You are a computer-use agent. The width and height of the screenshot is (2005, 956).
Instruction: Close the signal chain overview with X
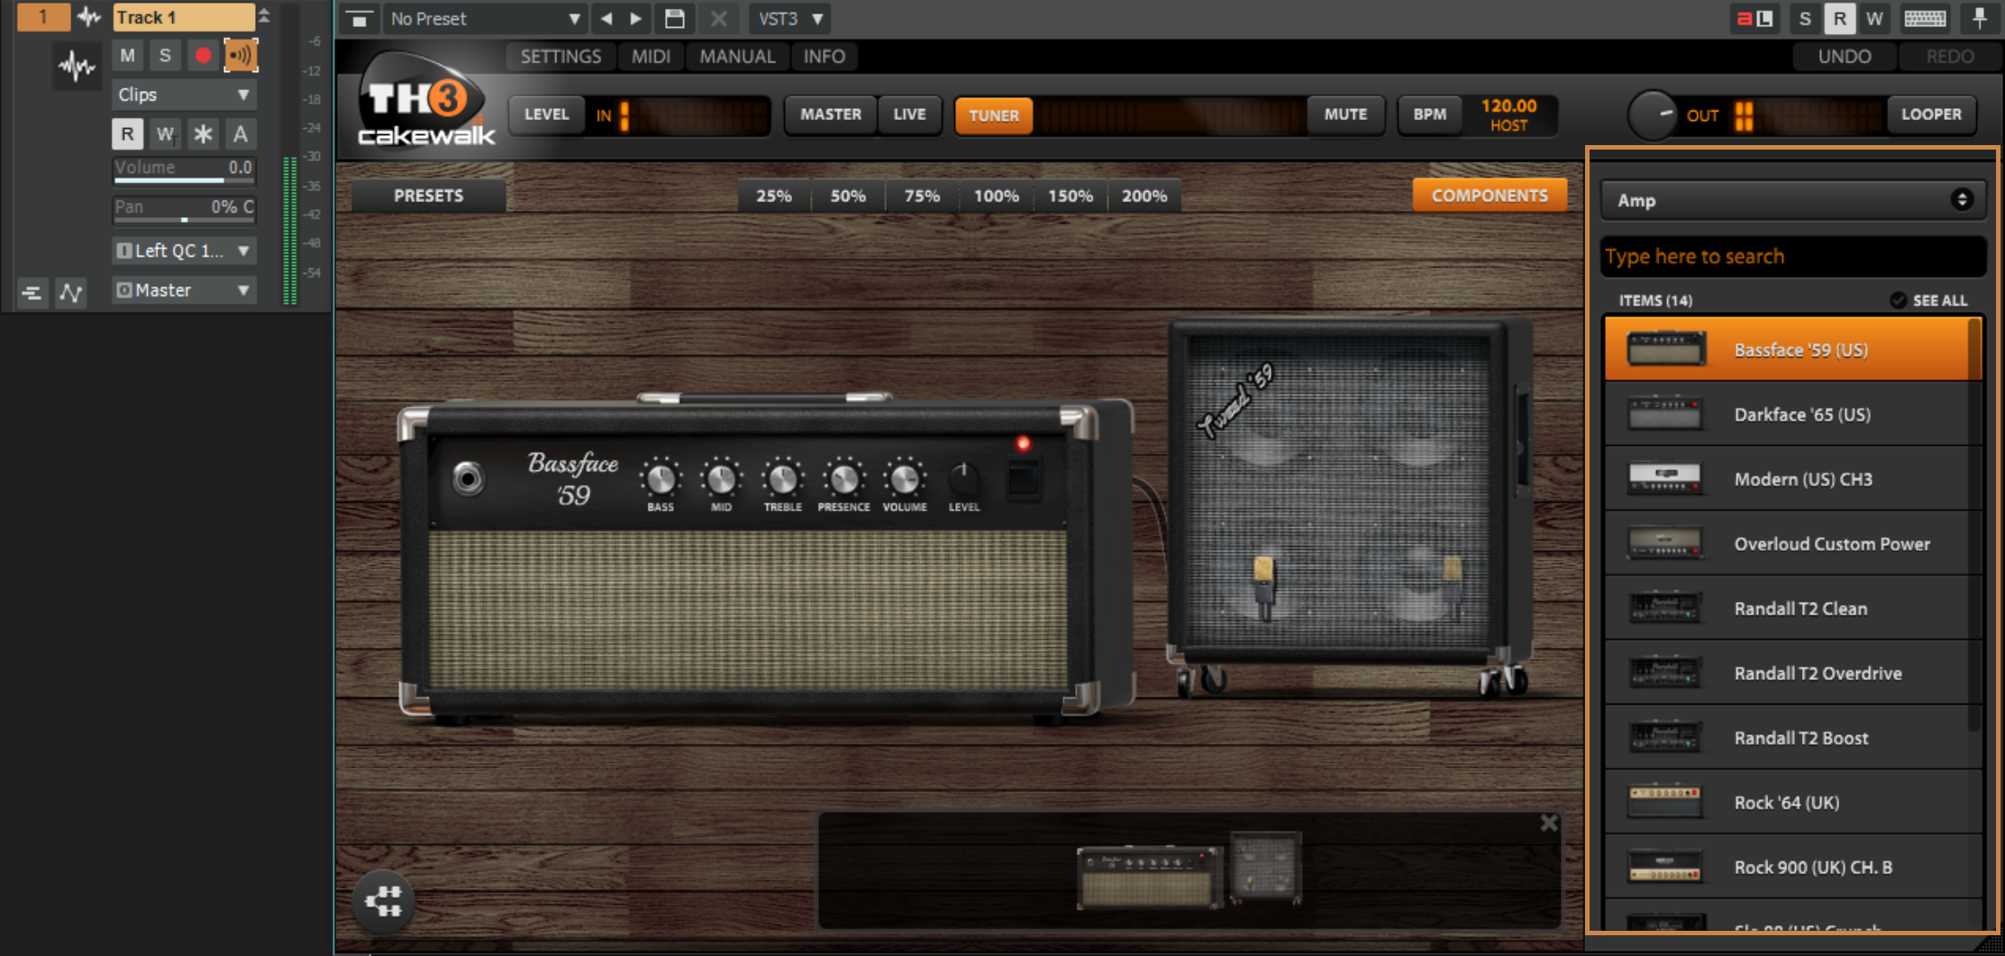(1548, 823)
